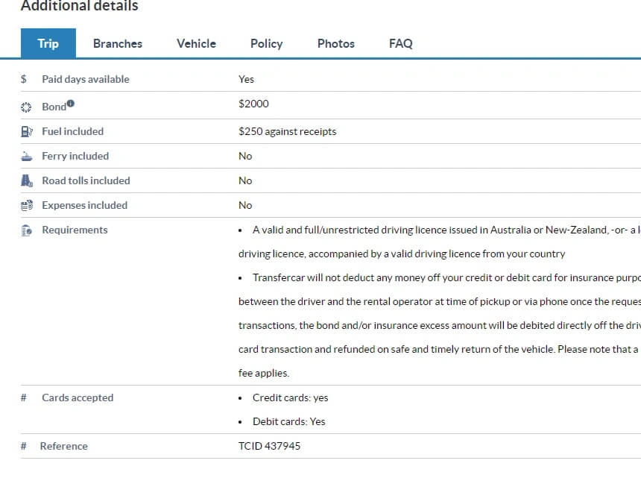The height and width of the screenshot is (481, 641).
Task: Select the 'Fuel included' label
Action: (x=73, y=131)
